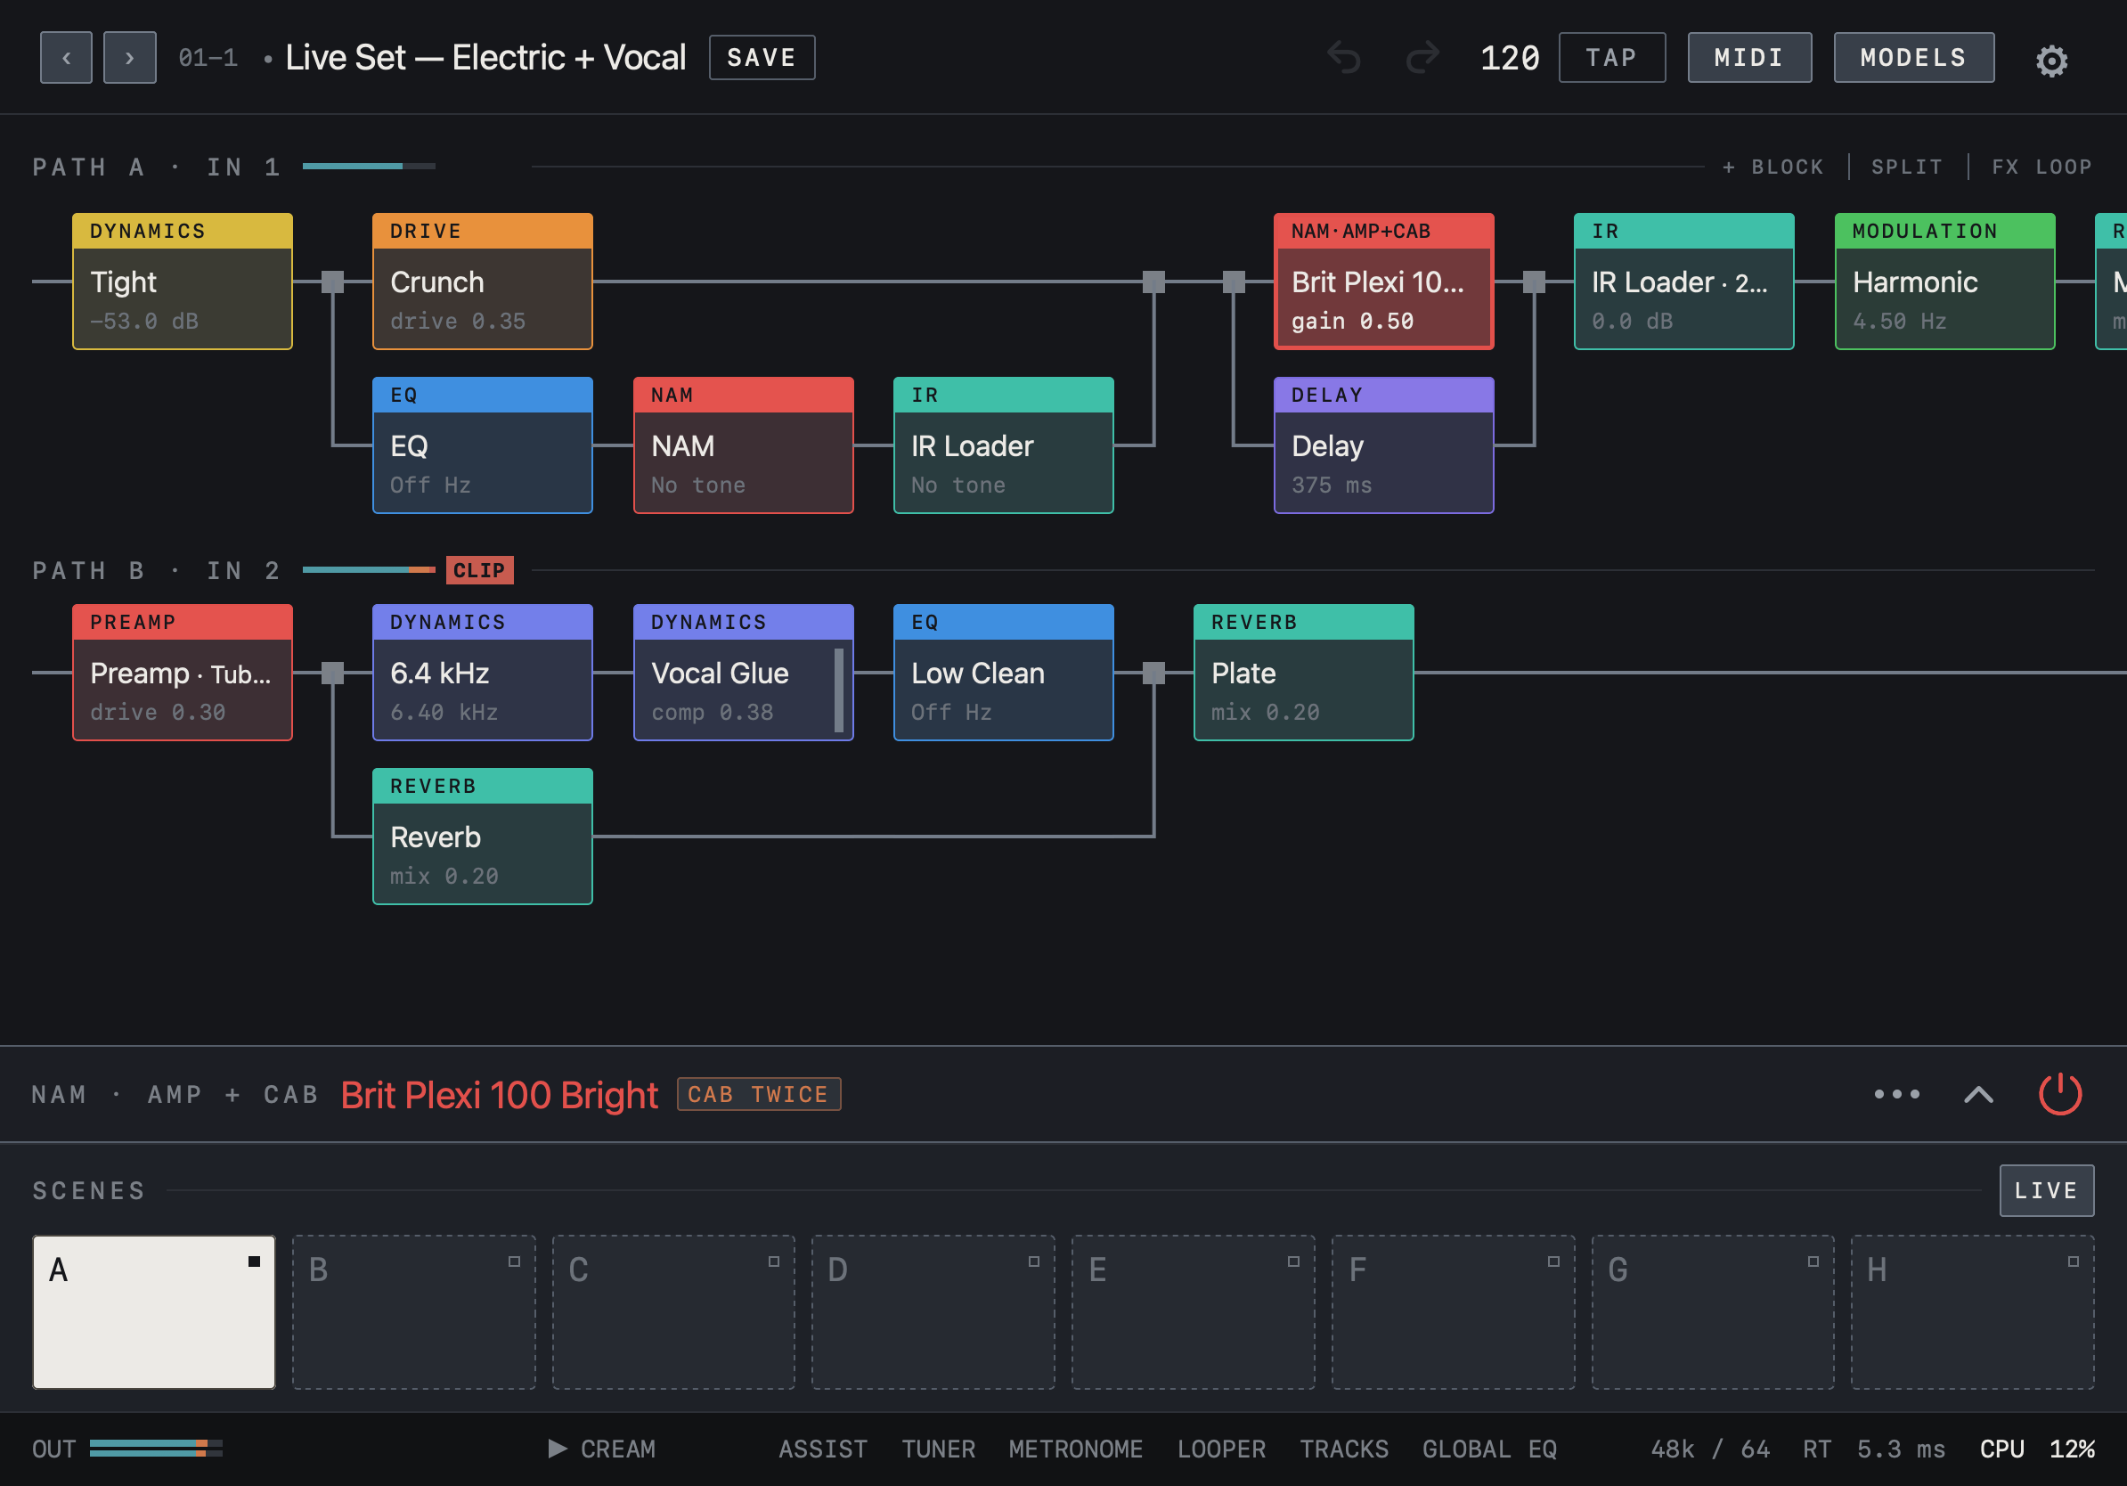Insert a SPLIT in Path A
Screen dimensions: 2127x1486
click(1906, 167)
